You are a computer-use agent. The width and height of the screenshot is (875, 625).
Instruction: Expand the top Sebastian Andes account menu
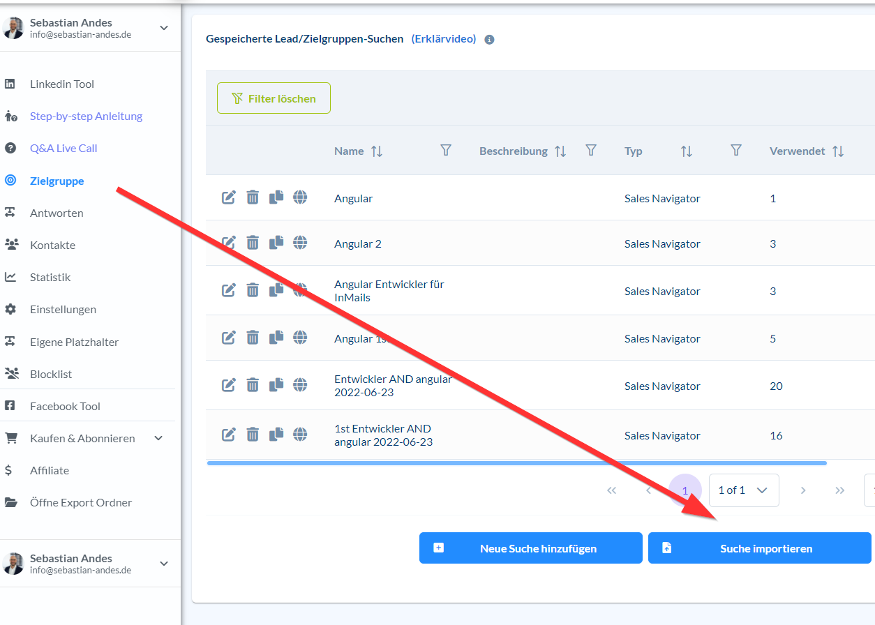pos(164,28)
